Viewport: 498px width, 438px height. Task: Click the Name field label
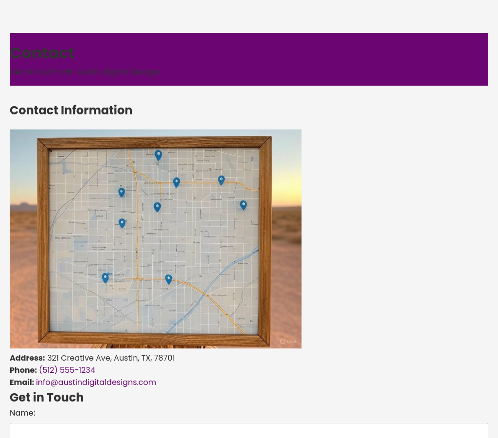pyautogui.click(x=22, y=413)
